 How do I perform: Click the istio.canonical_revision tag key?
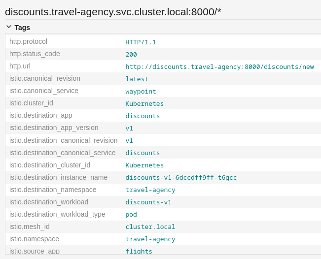coord(45,78)
